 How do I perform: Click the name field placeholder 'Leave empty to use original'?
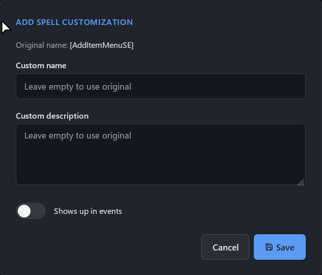coord(78,87)
